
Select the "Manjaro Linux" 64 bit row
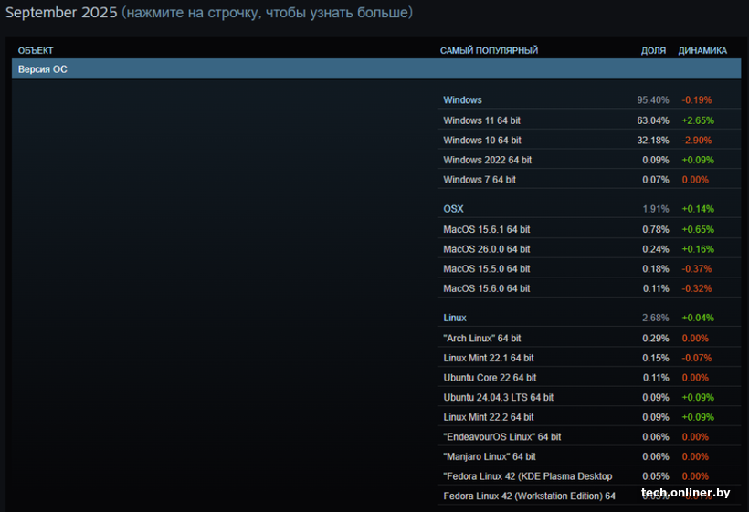click(589, 456)
